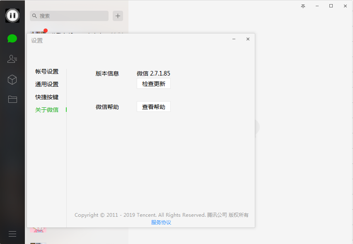Image resolution: width=353 pixels, height=244 pixels.
Task: Open the pink cartoon avatar chat
Action: [x=38, y=230]
